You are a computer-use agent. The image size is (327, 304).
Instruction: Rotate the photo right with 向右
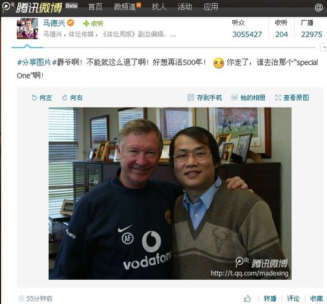coord(72,98)
